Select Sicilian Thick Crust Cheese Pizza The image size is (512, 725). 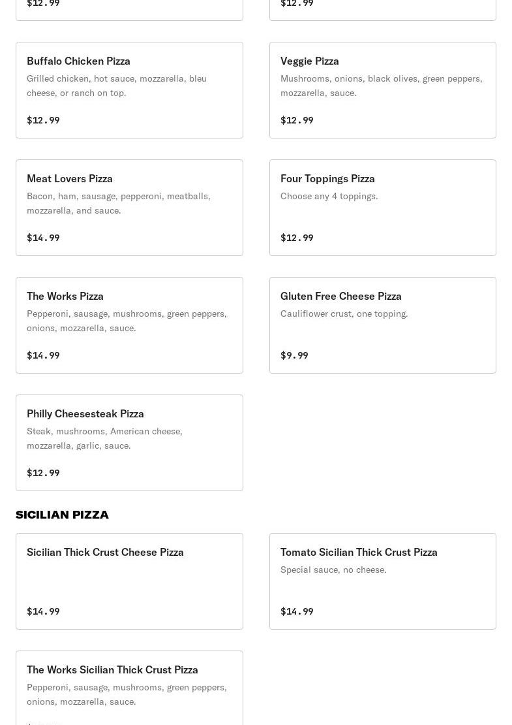(x=129, y=581)
